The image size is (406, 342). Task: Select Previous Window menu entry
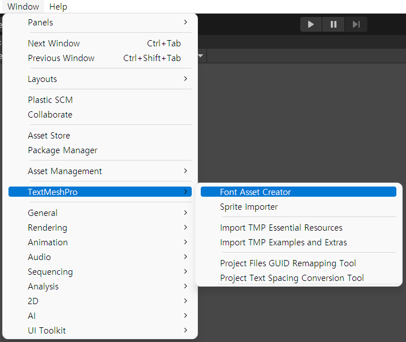point(100,58)
